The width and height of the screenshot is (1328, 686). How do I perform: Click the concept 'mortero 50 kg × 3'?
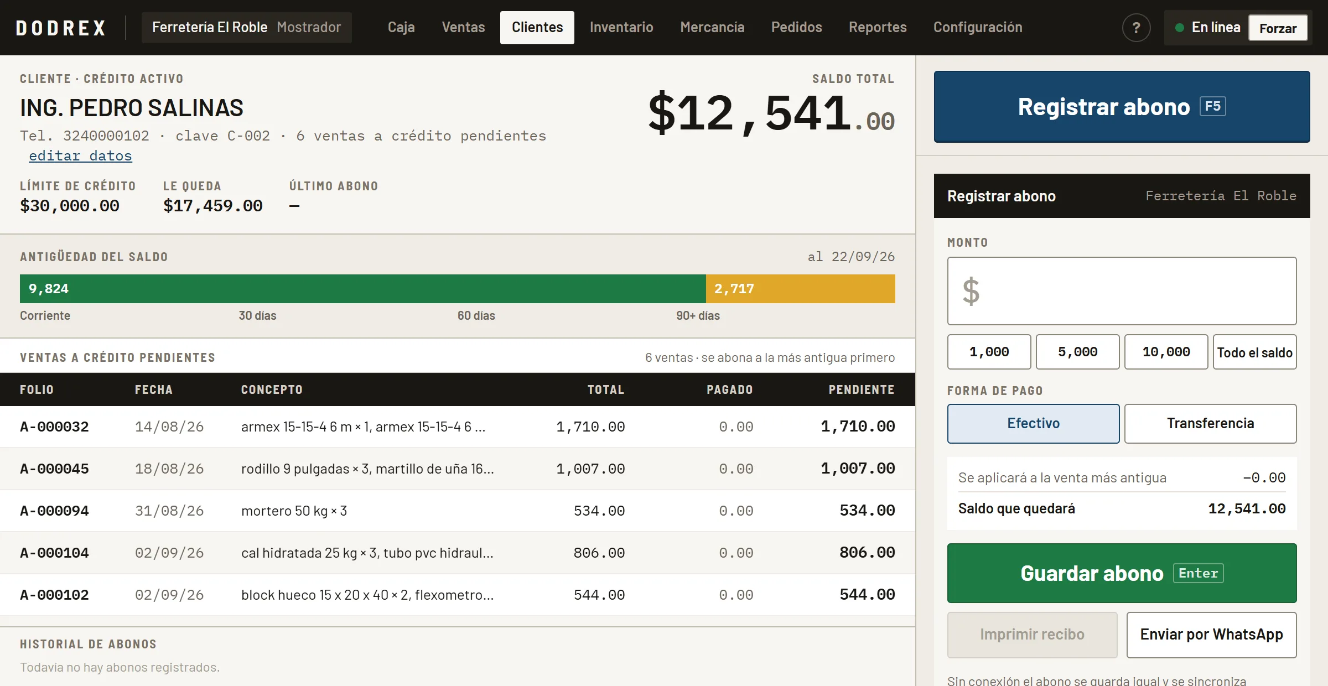click(x=294, y=511)
